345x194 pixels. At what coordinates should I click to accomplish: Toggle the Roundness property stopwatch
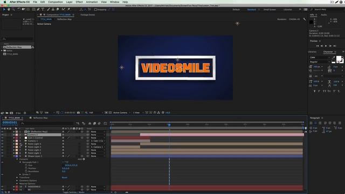tap(26, 171)
